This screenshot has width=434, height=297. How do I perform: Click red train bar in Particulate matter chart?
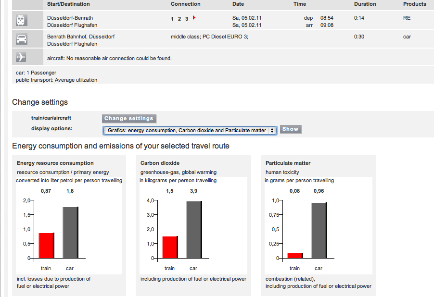[x=295, y=256]
